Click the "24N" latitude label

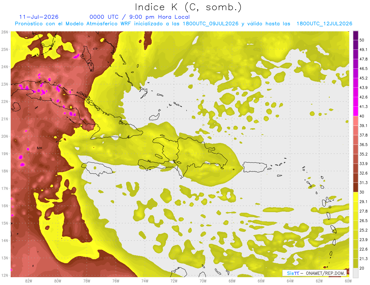(4, 67)
